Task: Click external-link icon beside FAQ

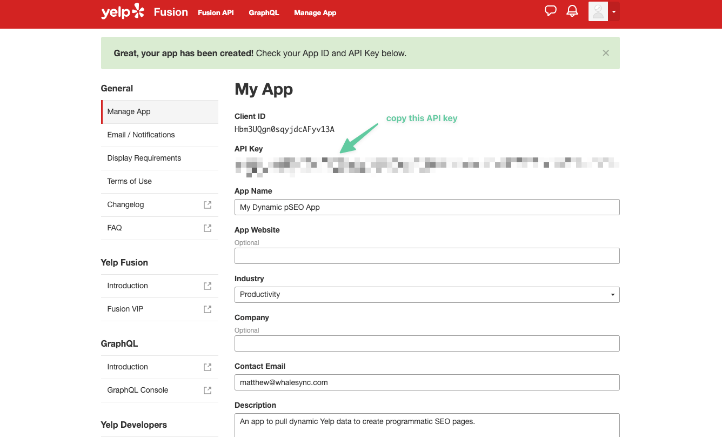Action: click(x=208, y=228)
